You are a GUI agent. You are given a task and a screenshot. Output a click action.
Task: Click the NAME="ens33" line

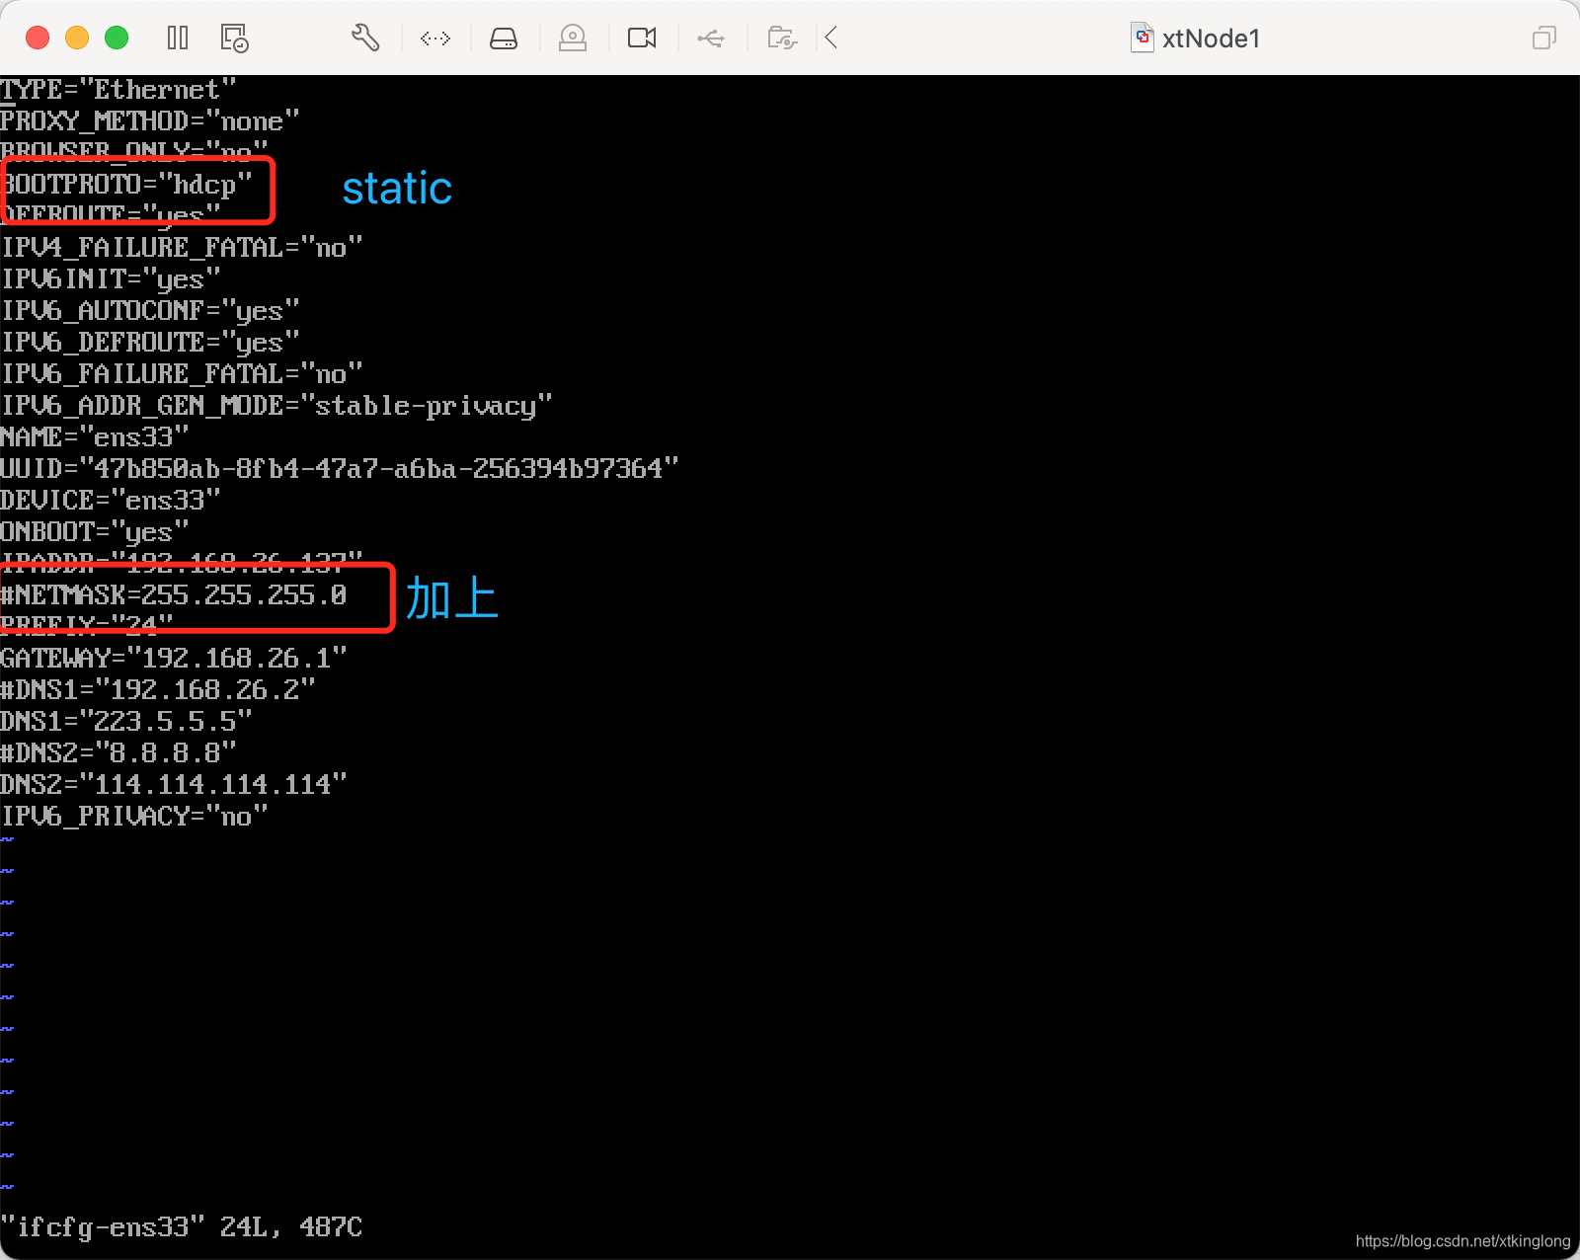pyautogui.click(x=95, y=437)
